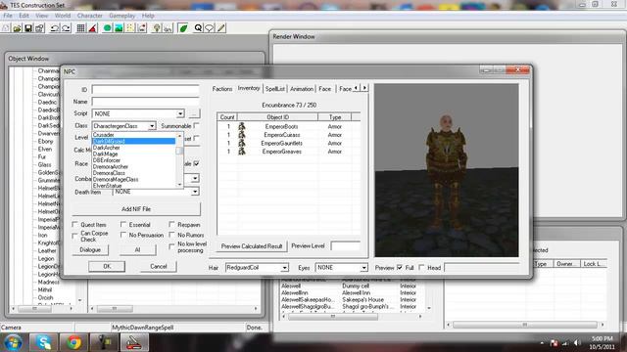Toggle the Can Corpse Check checkbox
627x352 pixels.
(x=74, y=237)
